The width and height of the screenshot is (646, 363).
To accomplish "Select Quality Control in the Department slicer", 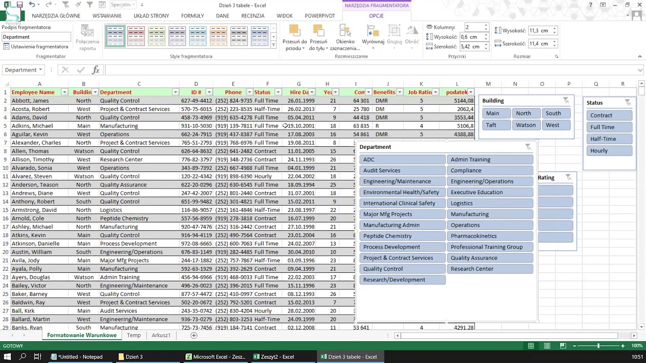I will [403, 269].
